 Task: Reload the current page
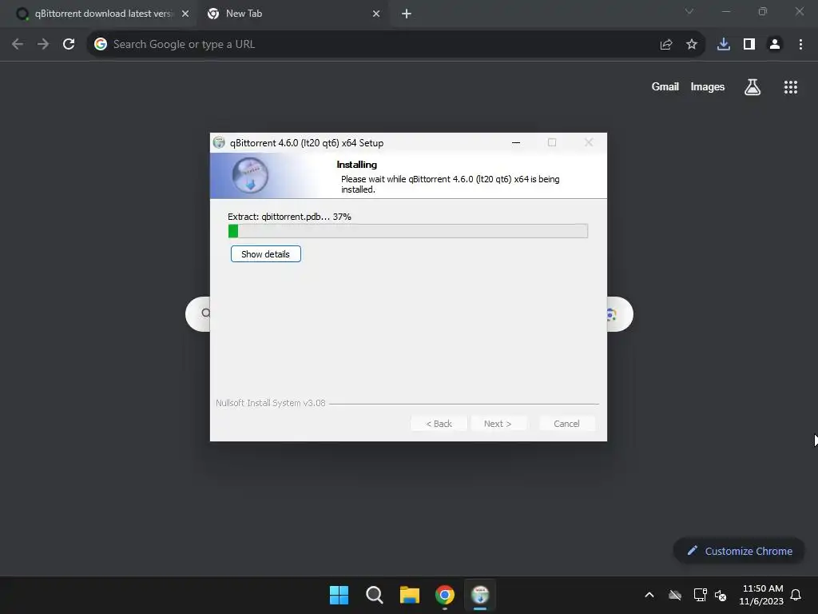click(69, 45)
